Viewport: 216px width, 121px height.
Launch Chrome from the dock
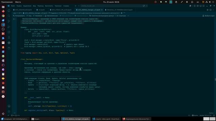pyautogui.click(x=3, y=16)
